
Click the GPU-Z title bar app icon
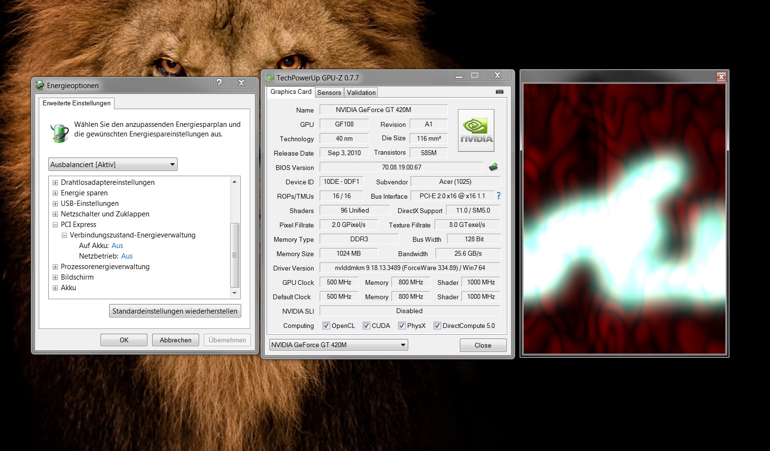270,78
